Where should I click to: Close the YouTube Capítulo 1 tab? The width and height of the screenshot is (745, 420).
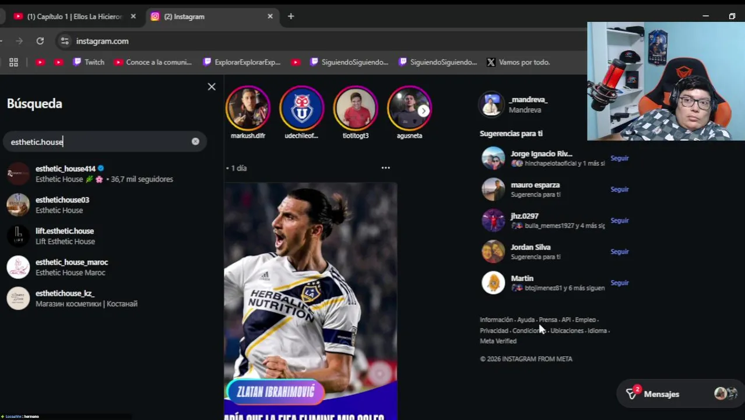(133, 16)
